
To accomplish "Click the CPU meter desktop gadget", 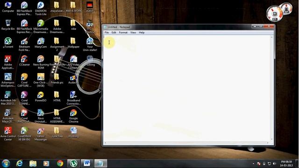I will (x=275, y=14).
